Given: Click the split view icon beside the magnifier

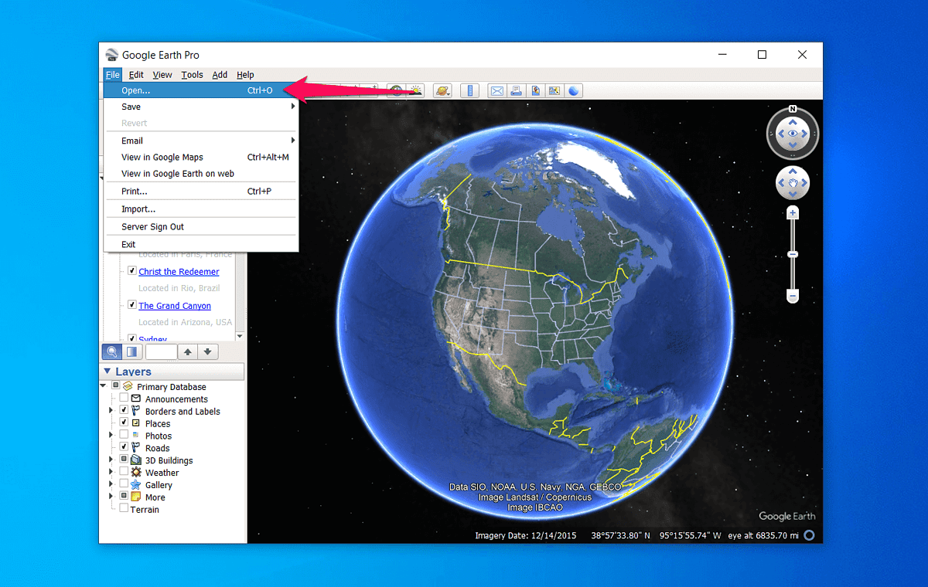Looking at the screenshot, I should 131,352.
